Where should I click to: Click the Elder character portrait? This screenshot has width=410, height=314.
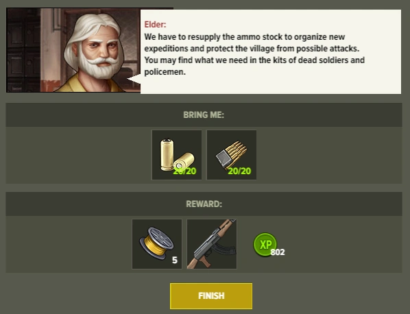(73, 50)
